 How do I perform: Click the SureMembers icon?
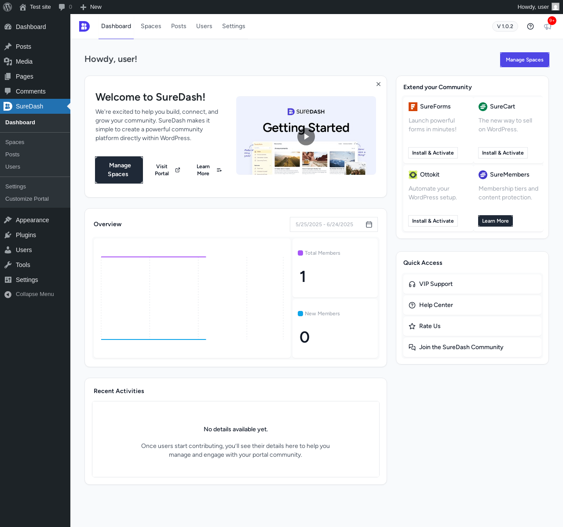click(x=483, y=175)
